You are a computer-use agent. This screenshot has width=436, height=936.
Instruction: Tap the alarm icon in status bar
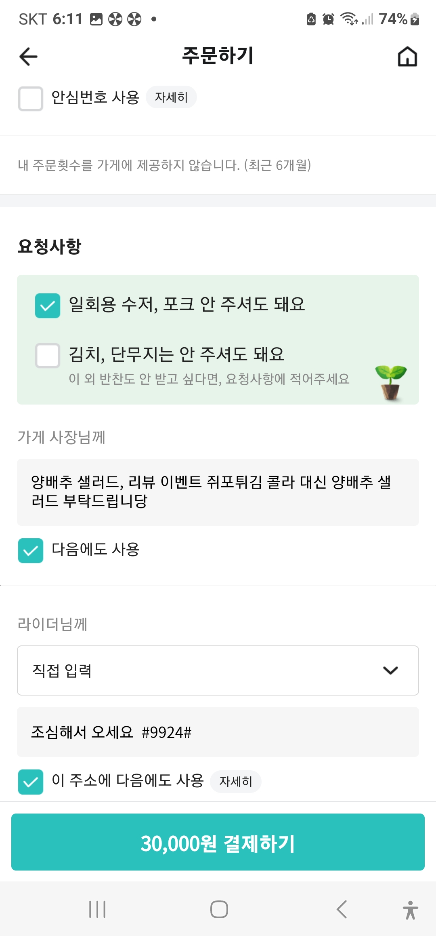[328, 19]
